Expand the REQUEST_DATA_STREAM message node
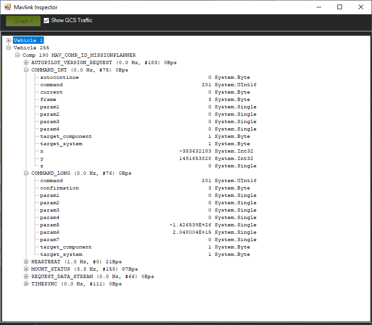 26,277
